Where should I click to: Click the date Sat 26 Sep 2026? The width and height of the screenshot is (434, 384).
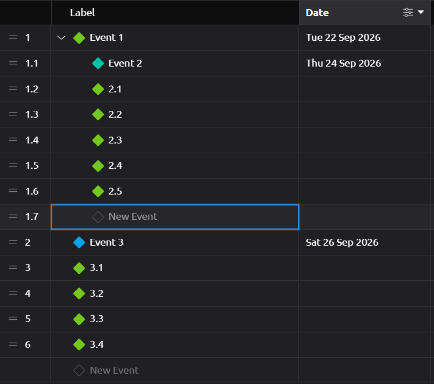click(x=342, y=242)
